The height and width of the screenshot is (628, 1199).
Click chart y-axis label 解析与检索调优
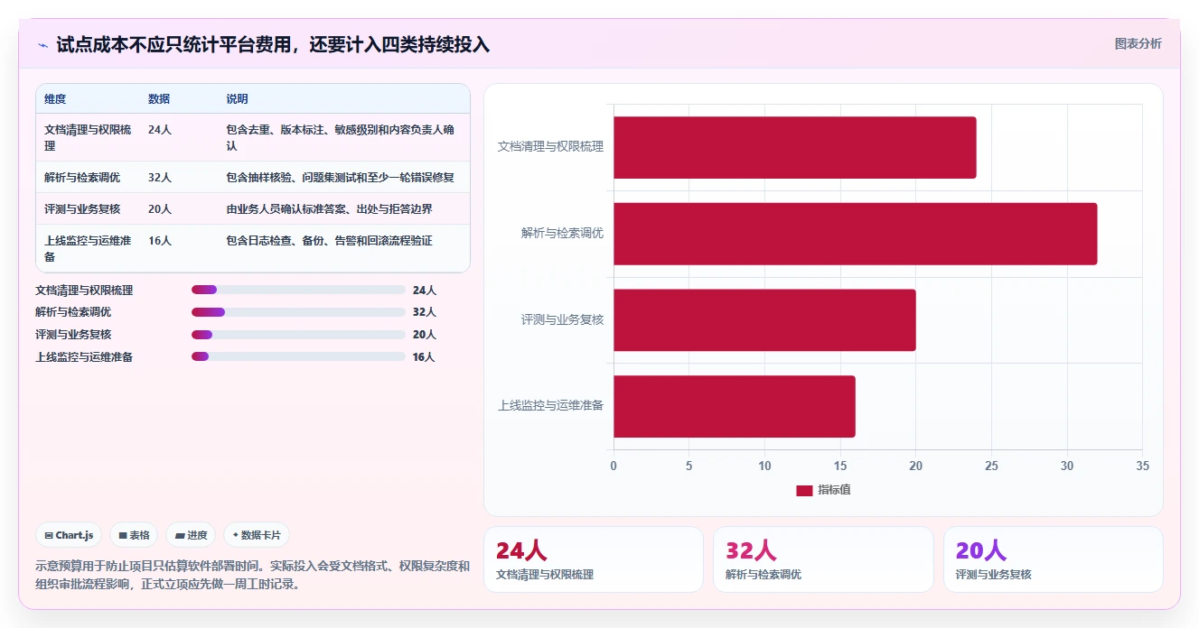click(x=562, y=233)
